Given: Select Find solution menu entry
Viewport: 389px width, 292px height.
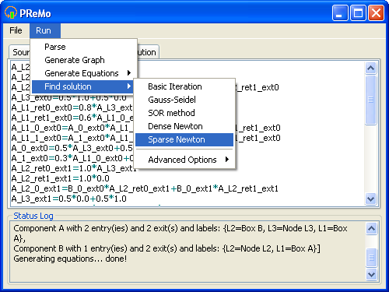Looking at the screenshot, I should pyautogui.click(x=83, y=86).
